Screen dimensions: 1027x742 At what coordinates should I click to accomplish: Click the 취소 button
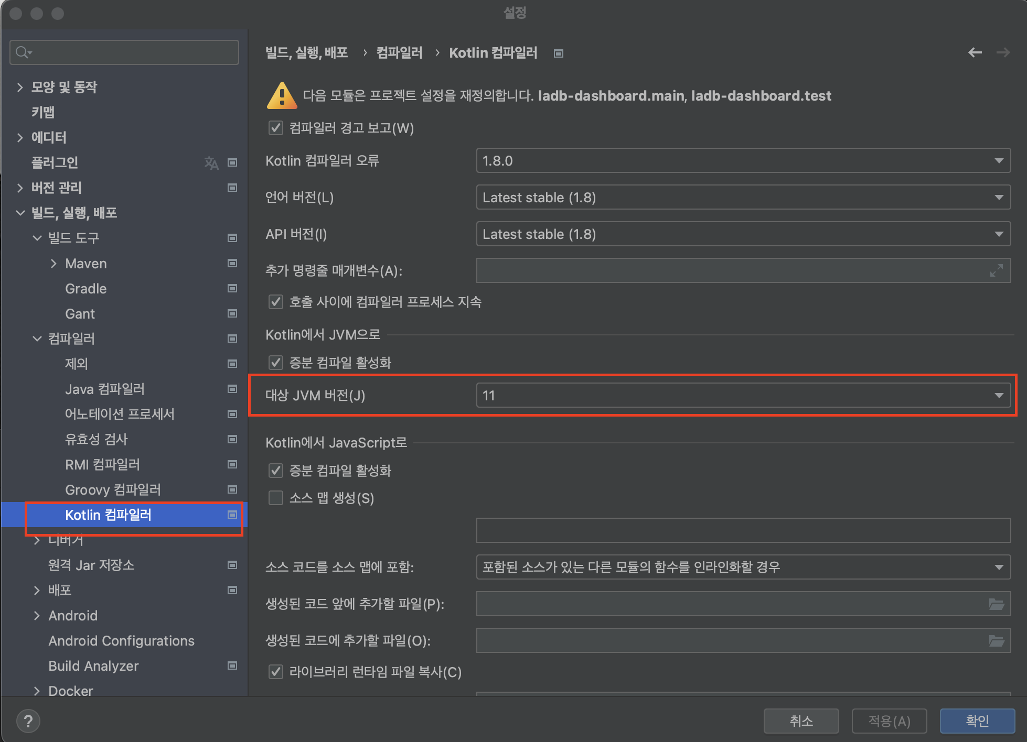pyautogui.click(x=800, y=721)
